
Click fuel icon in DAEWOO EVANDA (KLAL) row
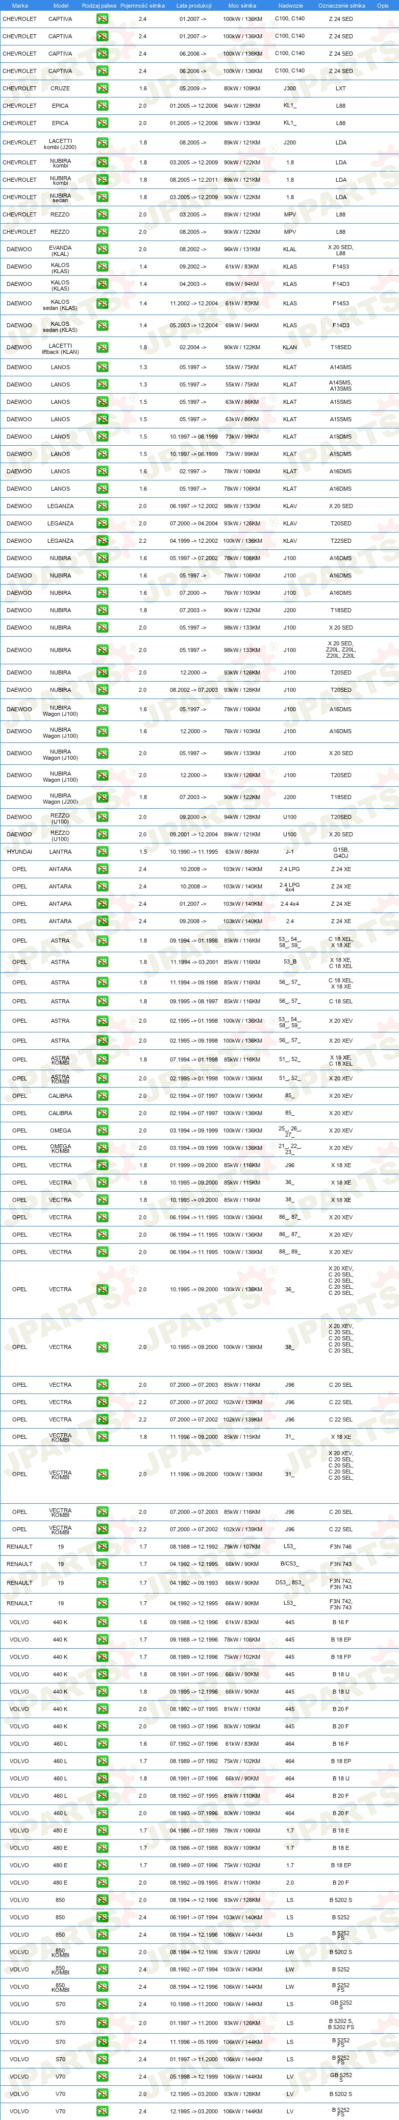pyautogui.click(x=102, y=249)
